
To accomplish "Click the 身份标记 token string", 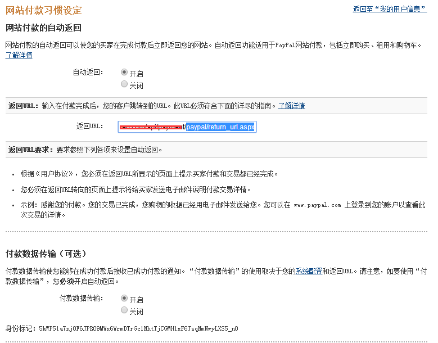I will point(138,328).
